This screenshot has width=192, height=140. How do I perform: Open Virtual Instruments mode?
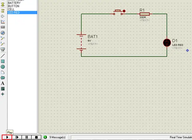pyautogui.click(x=3, y=49)
